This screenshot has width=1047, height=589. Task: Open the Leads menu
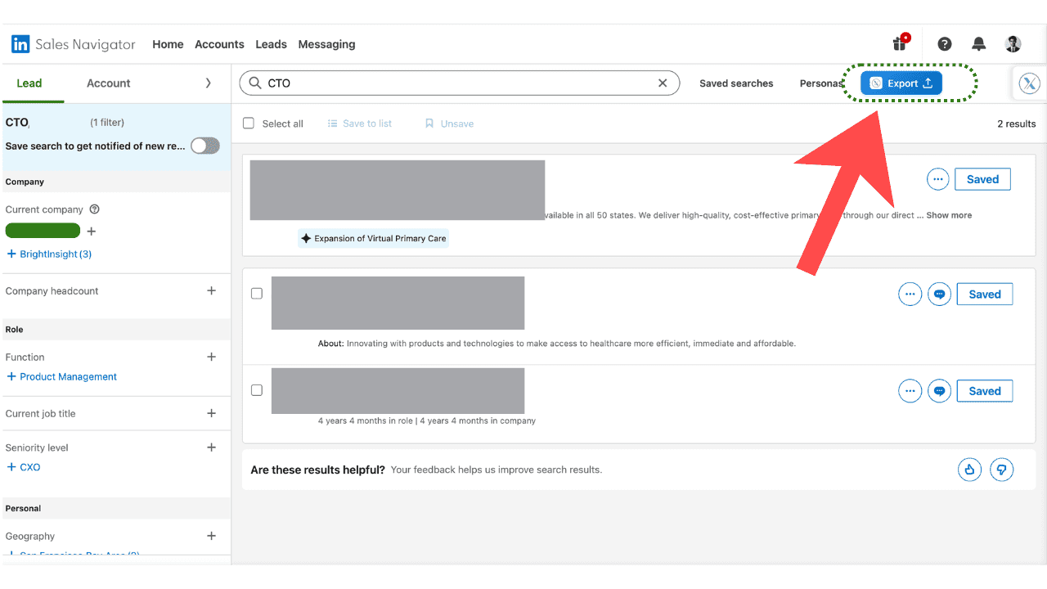[x=271, y=44]
